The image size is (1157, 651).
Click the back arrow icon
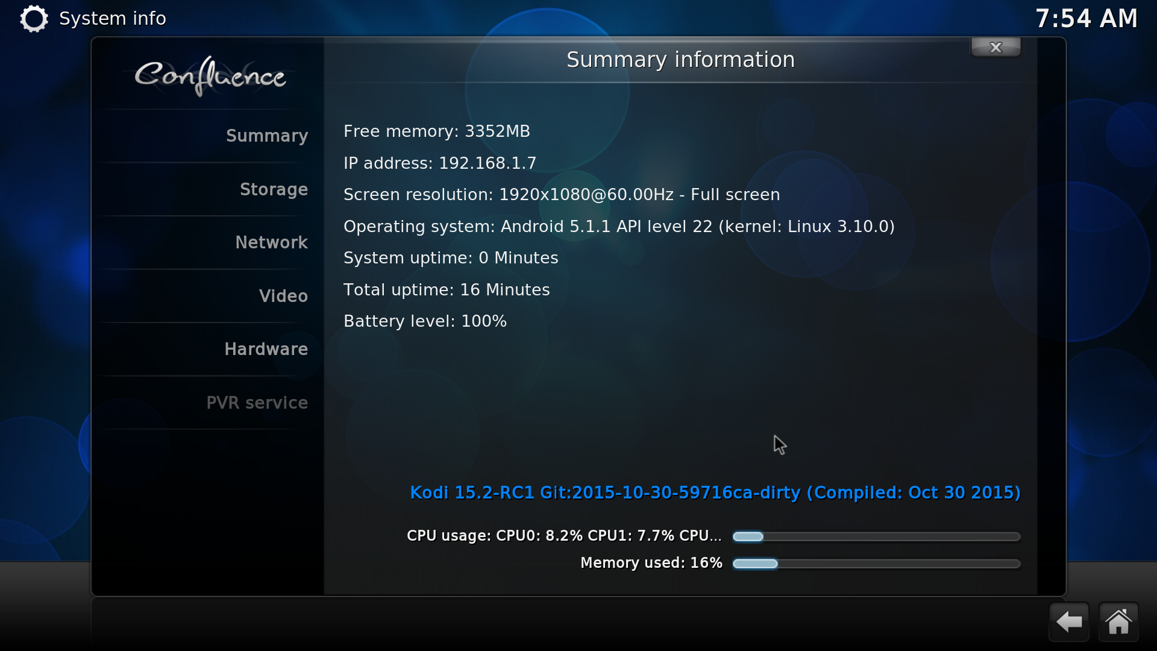click(x=1069, y=621)
